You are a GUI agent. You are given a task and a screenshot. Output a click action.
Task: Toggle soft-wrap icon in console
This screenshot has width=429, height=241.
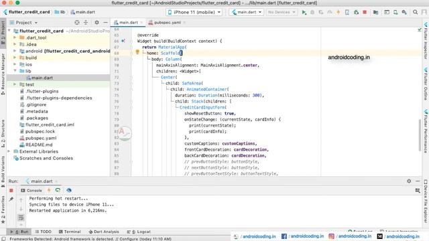[21, 218]
